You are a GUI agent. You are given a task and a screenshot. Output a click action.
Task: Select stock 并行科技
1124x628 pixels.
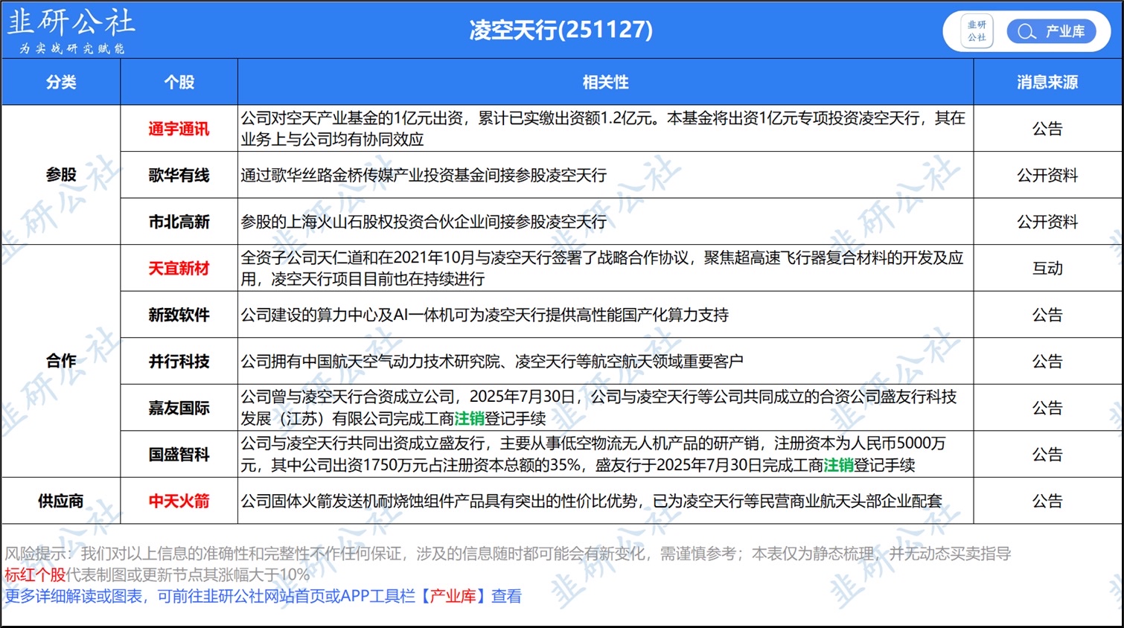click(x=179, y=361)
